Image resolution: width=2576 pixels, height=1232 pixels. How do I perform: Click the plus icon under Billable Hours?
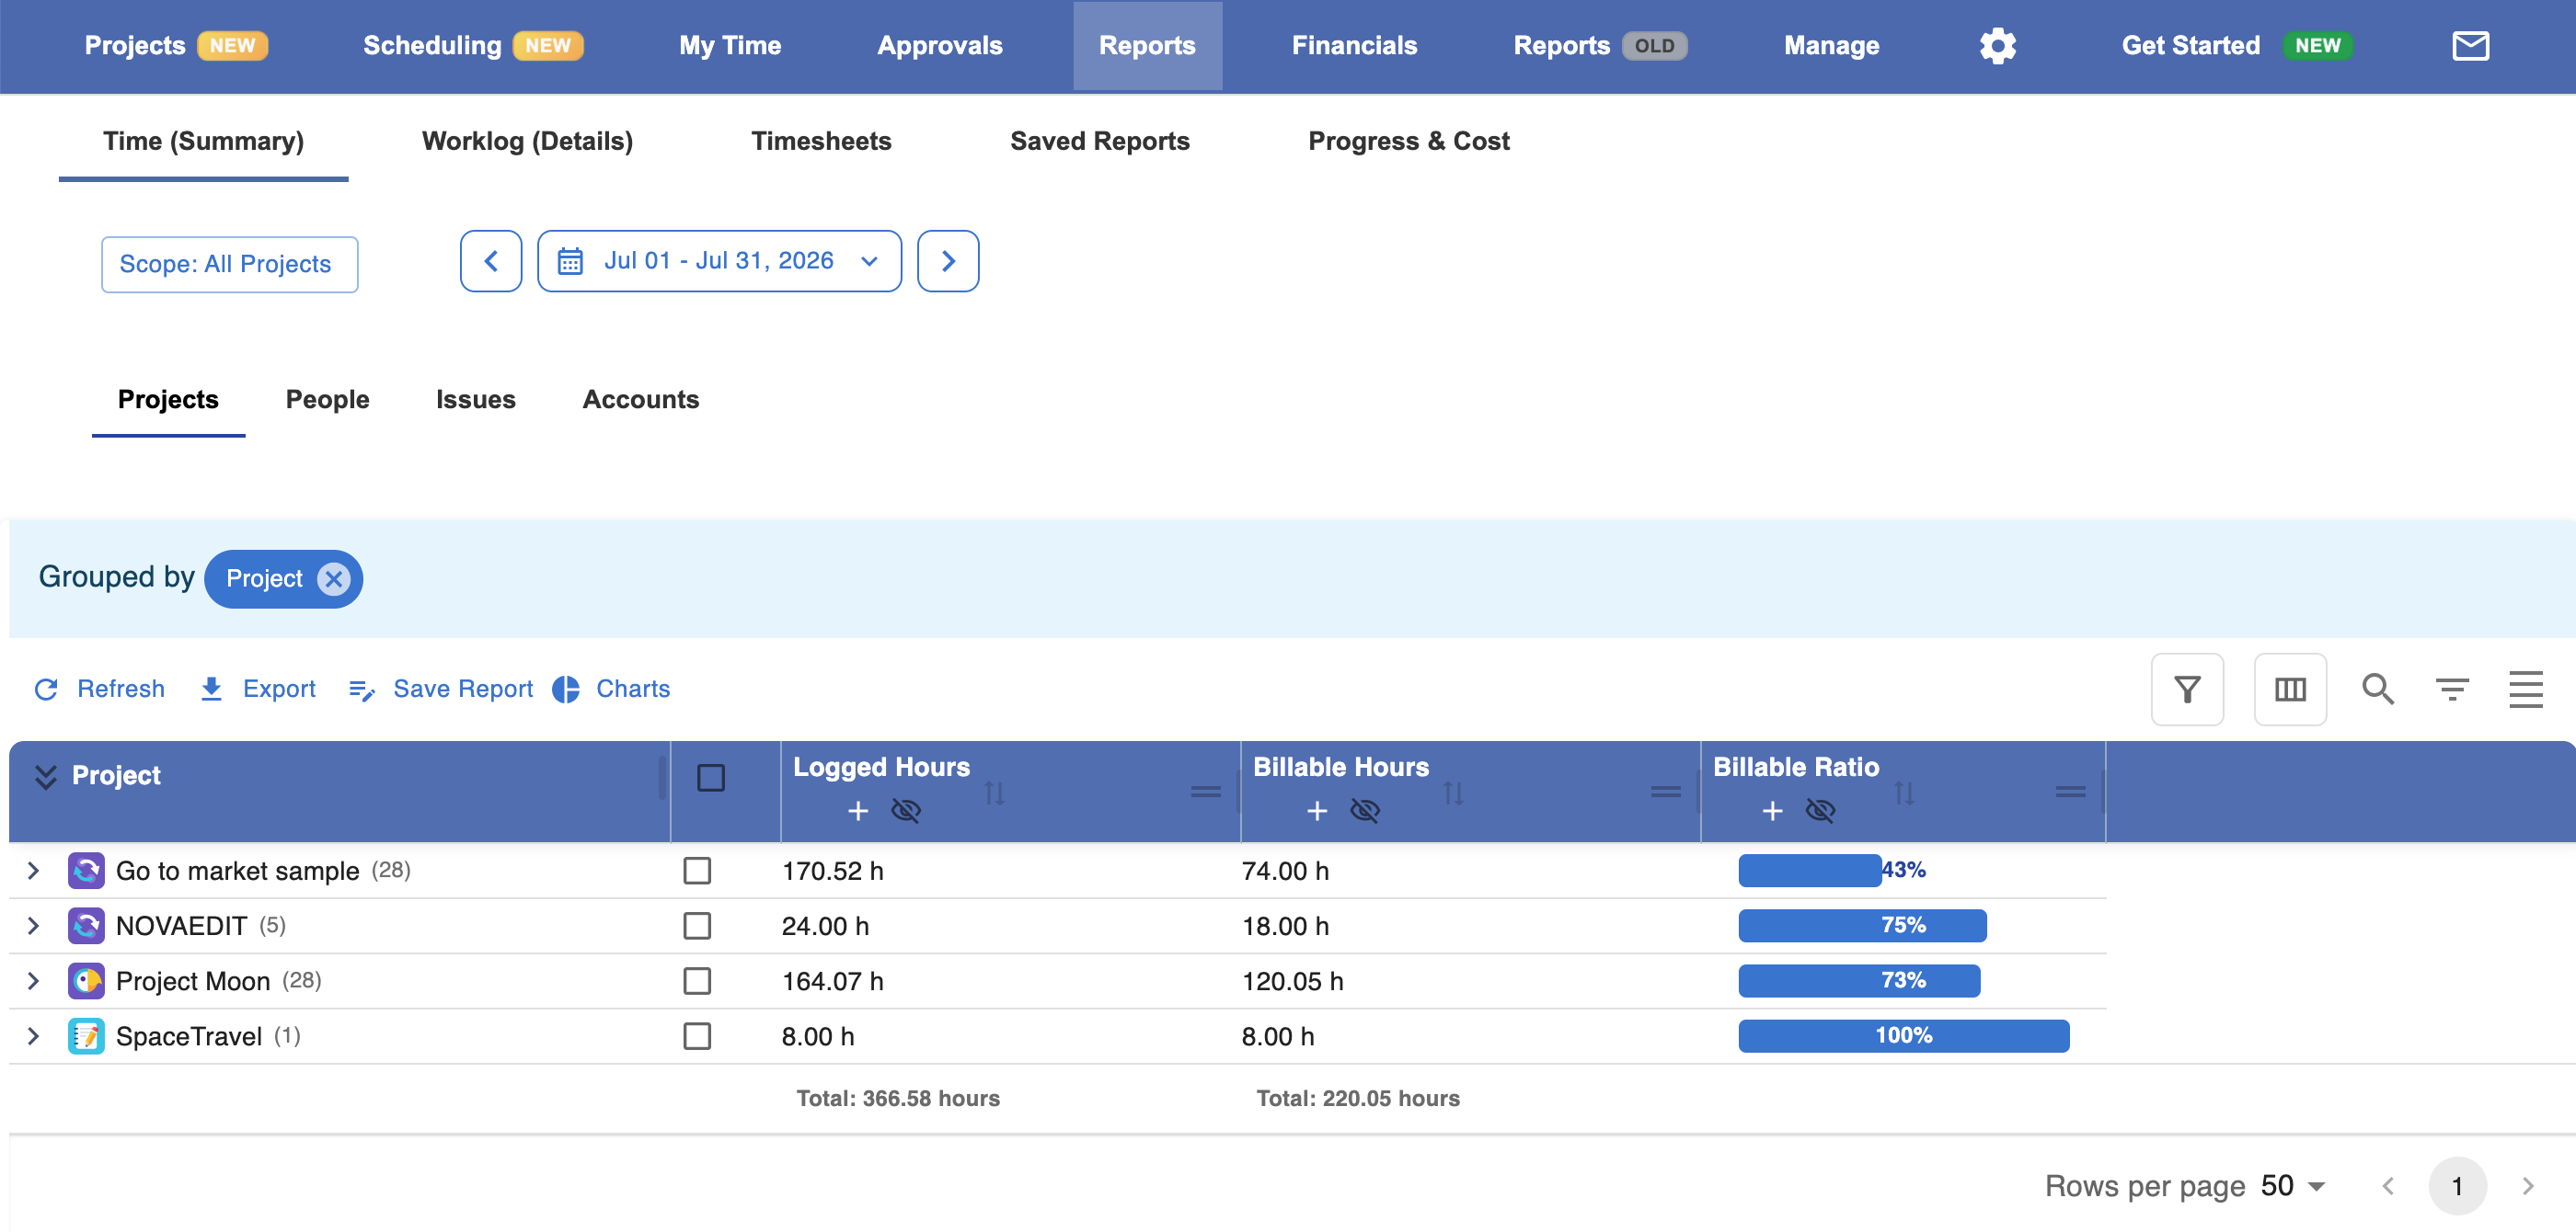1317,810
